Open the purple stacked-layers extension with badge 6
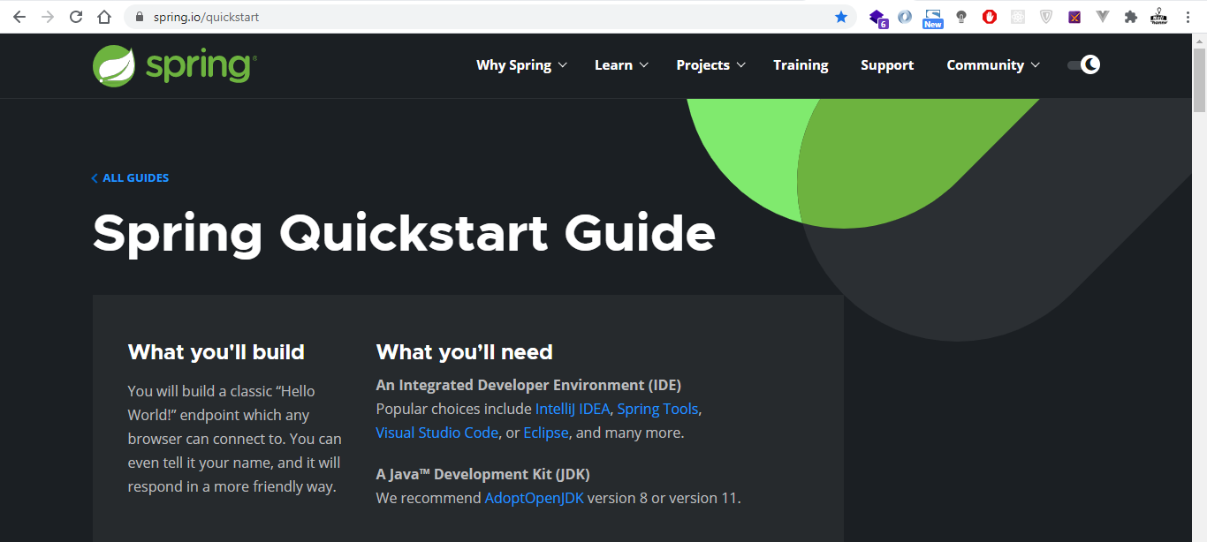The height and width of the screenshot is (542, 1207). click(x=877, y=18)
